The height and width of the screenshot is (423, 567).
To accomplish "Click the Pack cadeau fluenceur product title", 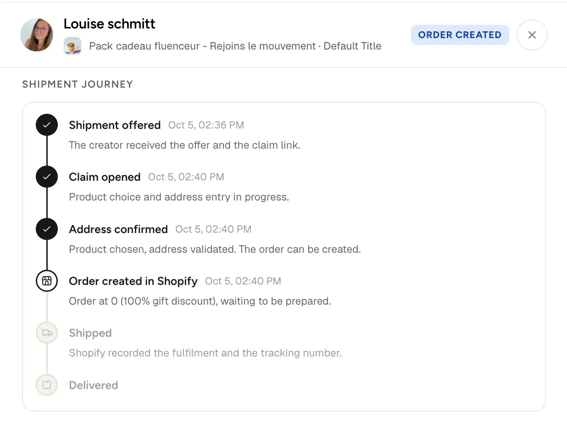I will point(235,46).
